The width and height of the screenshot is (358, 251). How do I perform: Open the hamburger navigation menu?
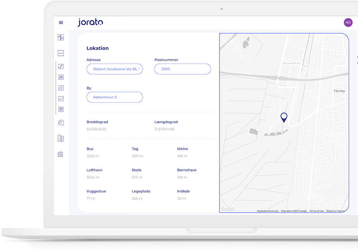click(61, 22)
